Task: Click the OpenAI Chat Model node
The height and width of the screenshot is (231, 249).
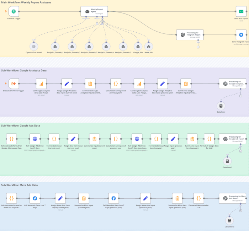Action: [34, 47]
